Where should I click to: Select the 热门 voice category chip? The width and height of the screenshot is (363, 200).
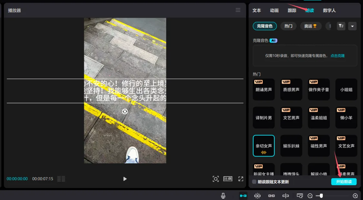[x=288, y=26]
